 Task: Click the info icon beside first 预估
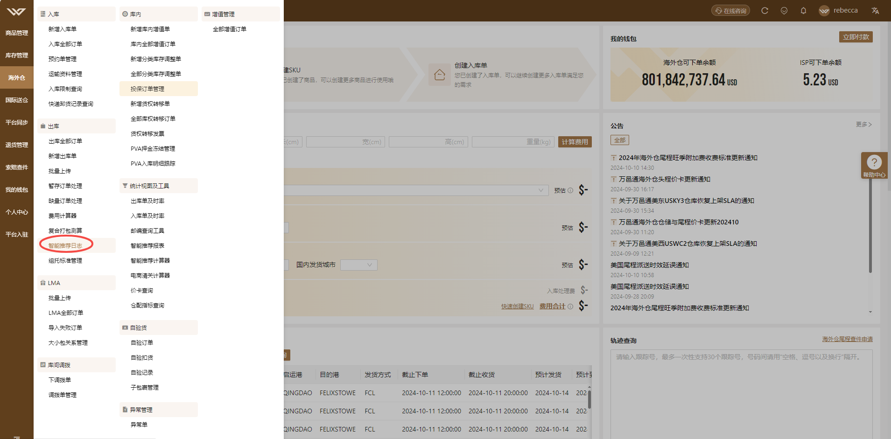coord(570,190)
